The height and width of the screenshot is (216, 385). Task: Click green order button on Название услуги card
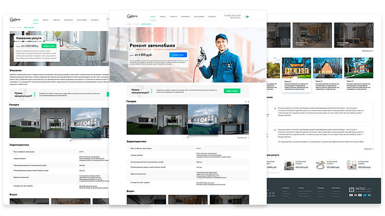pos(49,46)
